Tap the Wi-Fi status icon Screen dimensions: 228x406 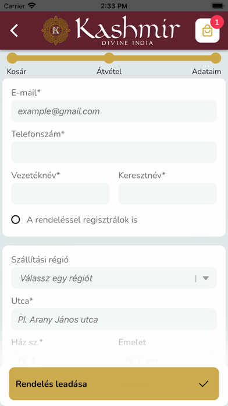click(x=32, y=5)
